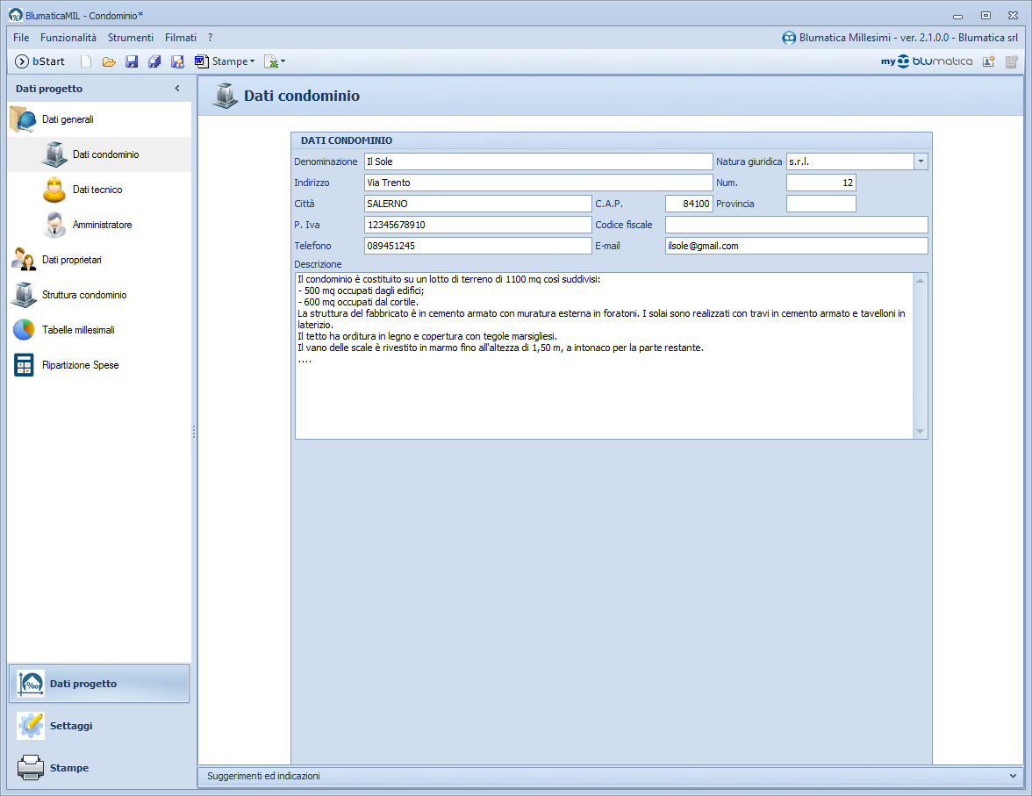Open the Dati tecnico section

coord(97,190)
